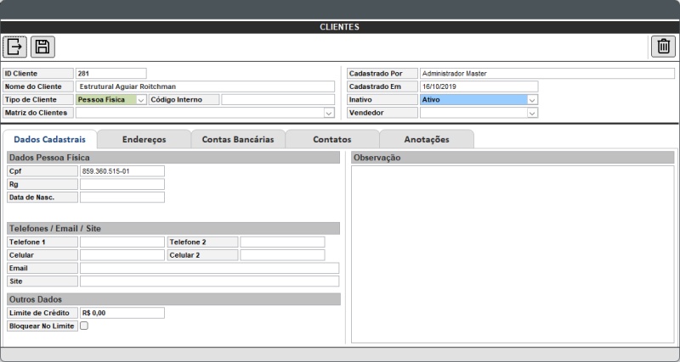
Task: Select the Dados Cadastrais tab
Action: 49,139
